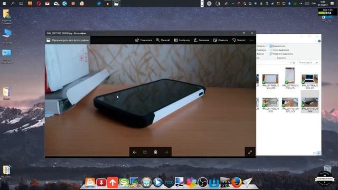Go to previous photo with left arrow

click(x=135, y=153)
